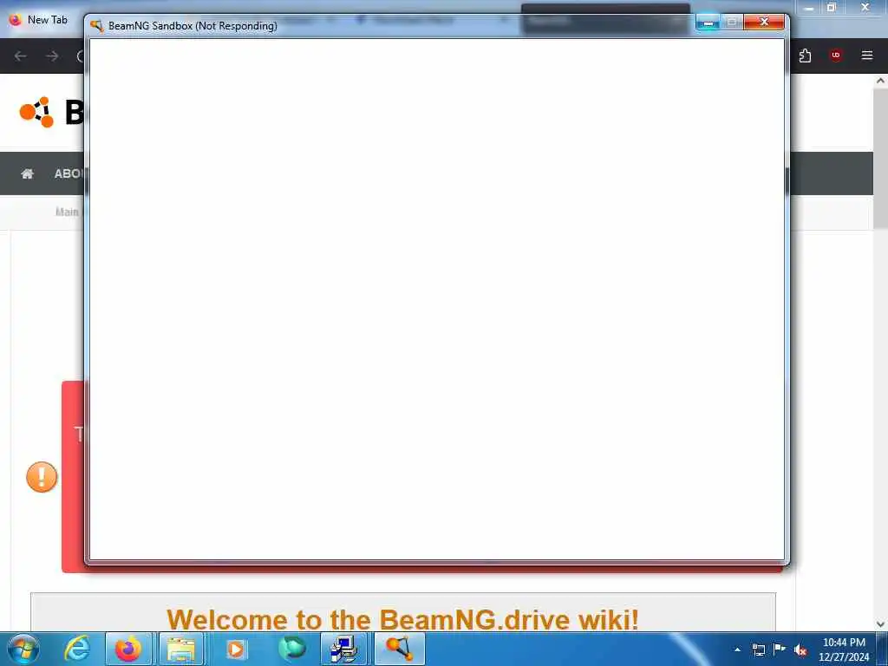Click the Firefox page scrollbar down arrow
This screenshot has height=666, width=888.
880,624
